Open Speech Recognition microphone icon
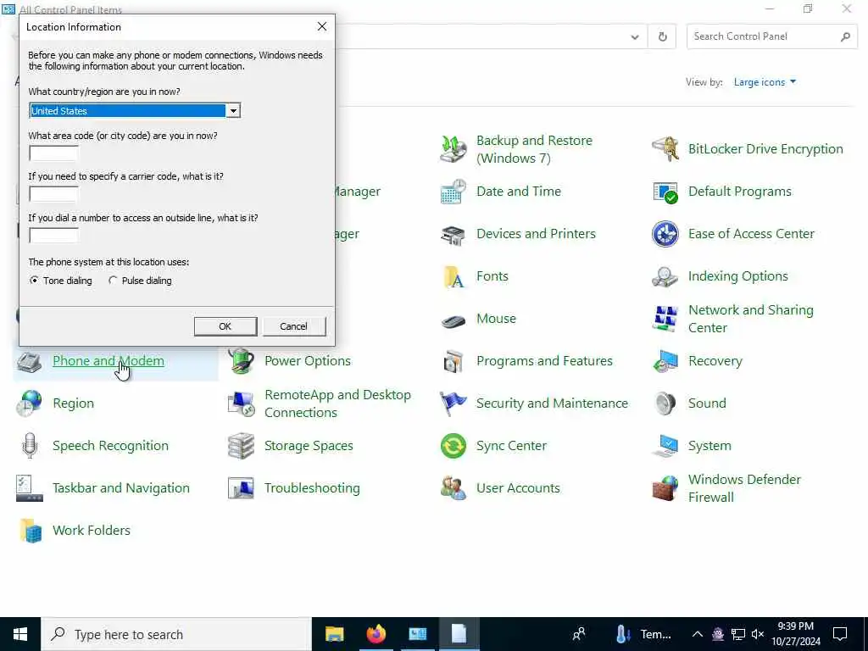The height and width of the screenshot is (651, 868). point(30,446)
